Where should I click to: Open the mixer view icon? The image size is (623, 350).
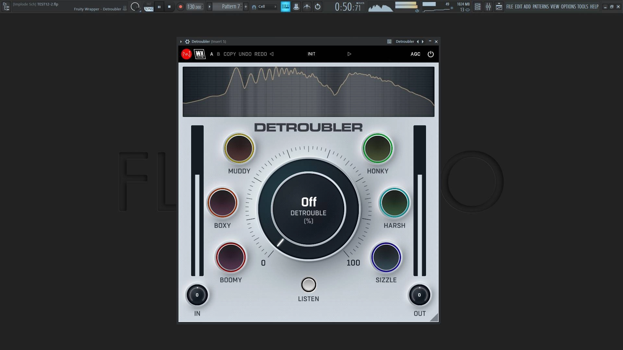(x=488, y=6)
